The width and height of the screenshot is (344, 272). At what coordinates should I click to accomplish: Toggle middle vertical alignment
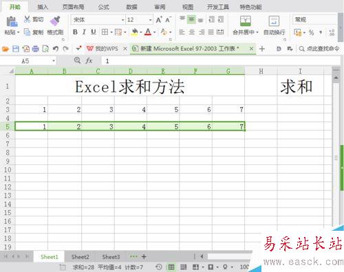[x=191, y=19]
